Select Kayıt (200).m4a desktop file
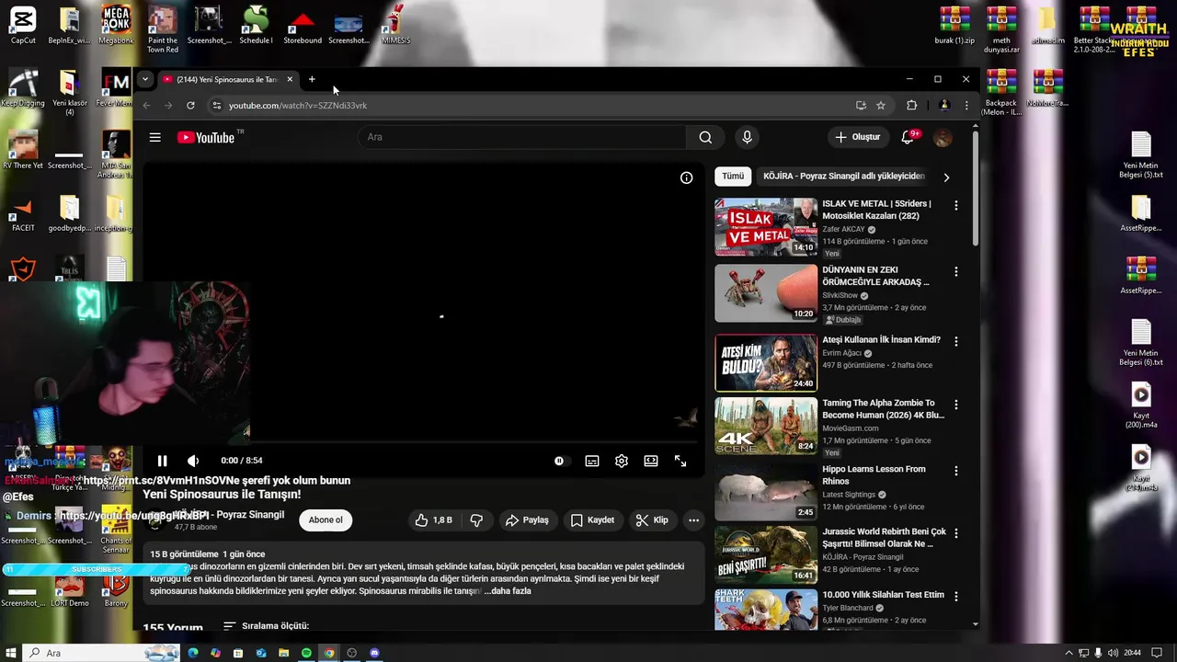This screenshot has height=662, width=1177. (x=1141, y=405)
